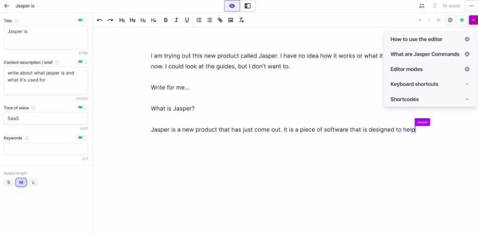This screenshot has width=478, height=235.
Task: Insert a hyperlink
Action: pyautogui.click(x=220, y=20)
